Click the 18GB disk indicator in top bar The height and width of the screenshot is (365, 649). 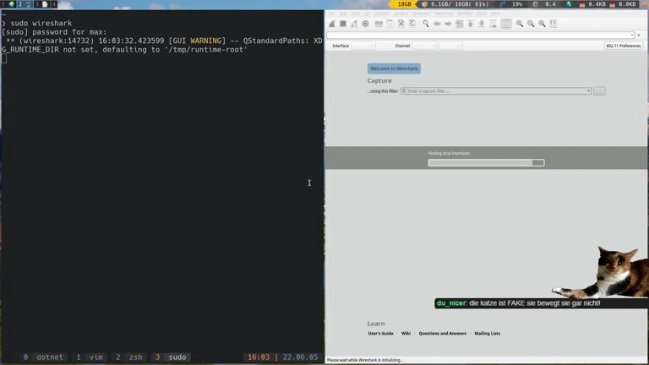(x=405, y=4)
